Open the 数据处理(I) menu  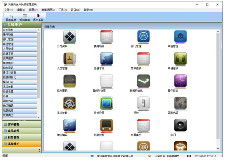tap(48, 10)
